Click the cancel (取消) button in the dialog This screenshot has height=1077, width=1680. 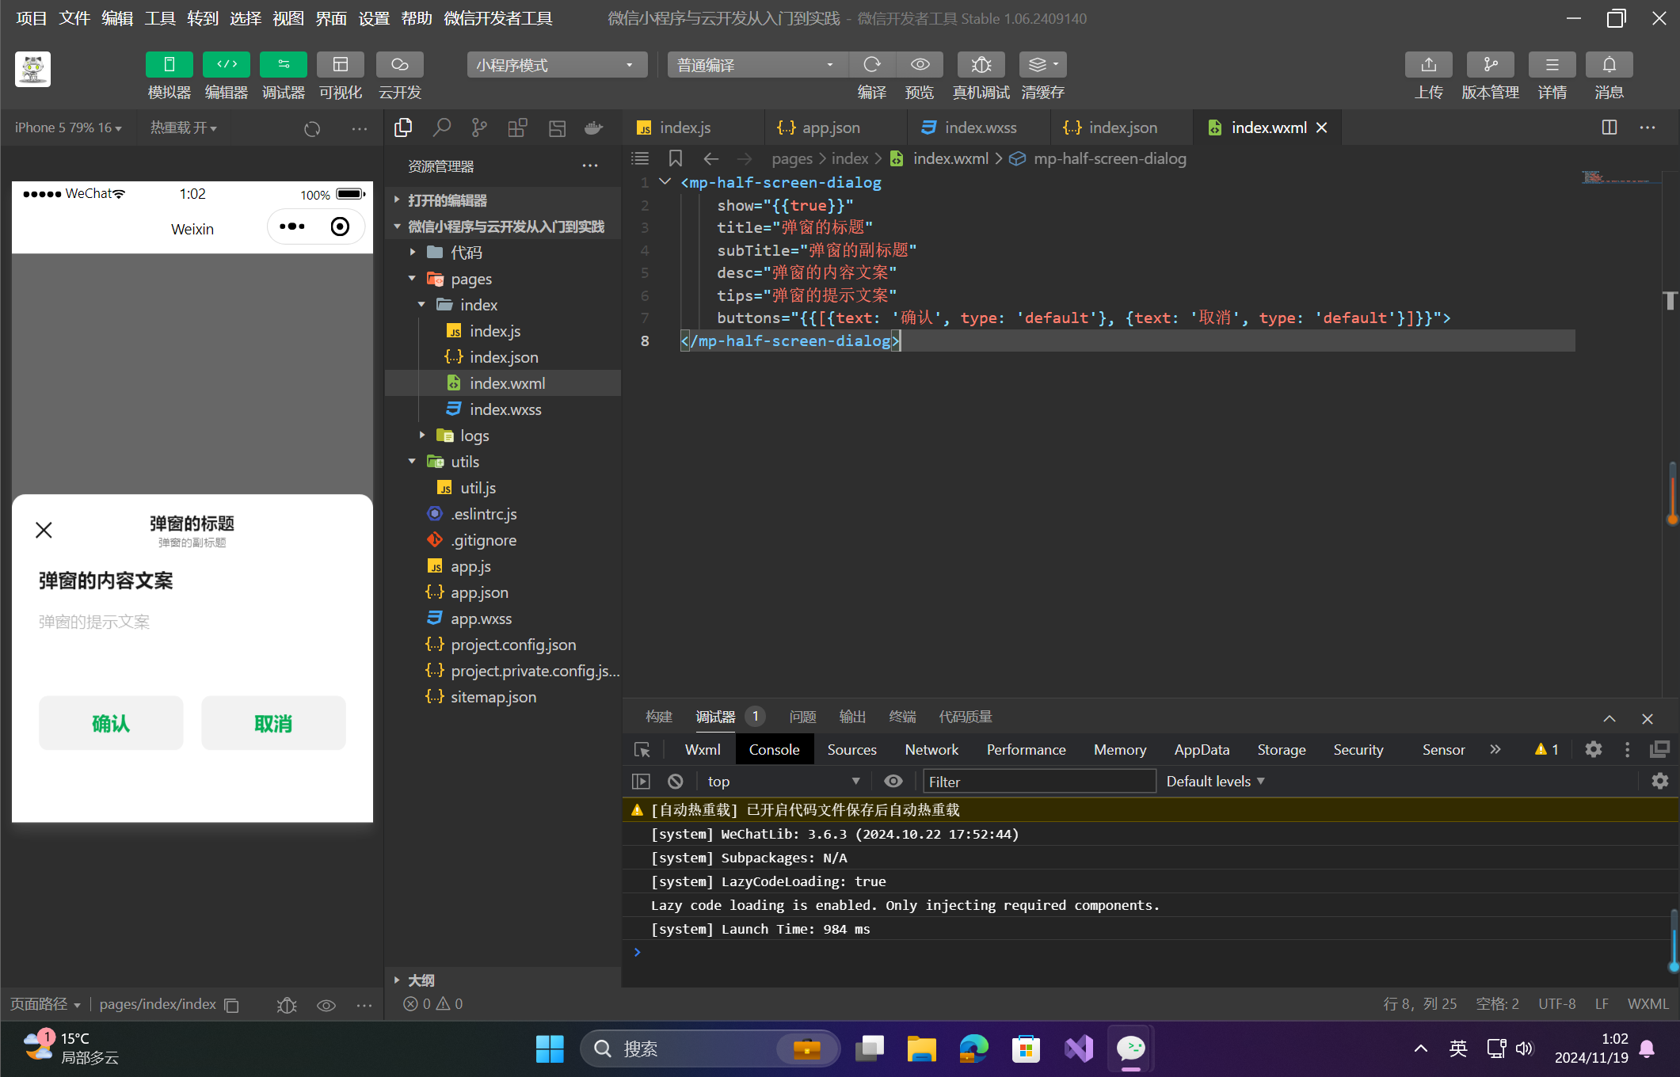[x=273, y=723]
